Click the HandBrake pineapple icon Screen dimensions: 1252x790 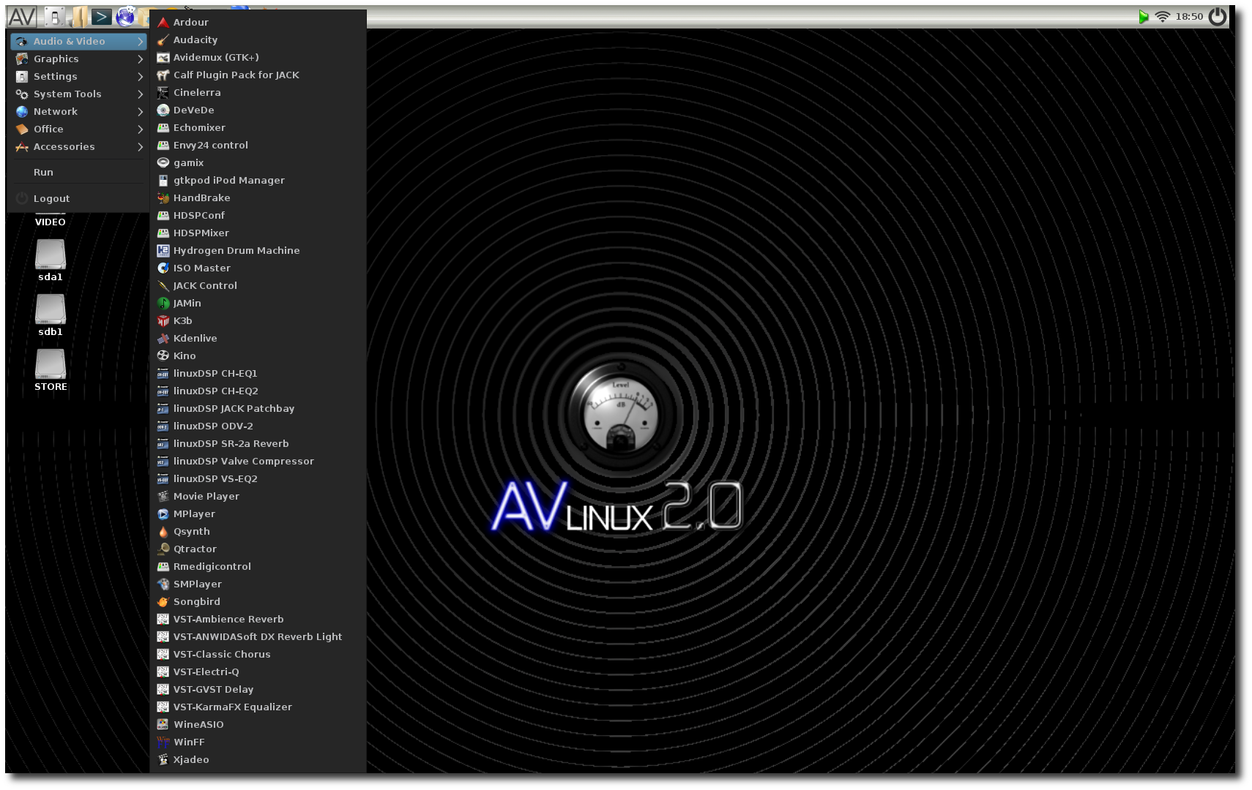tap(163, 198)
